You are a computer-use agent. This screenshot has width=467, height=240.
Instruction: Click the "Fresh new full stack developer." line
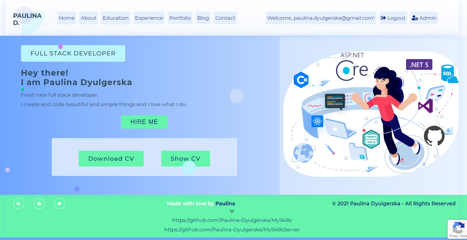[60, 95]
